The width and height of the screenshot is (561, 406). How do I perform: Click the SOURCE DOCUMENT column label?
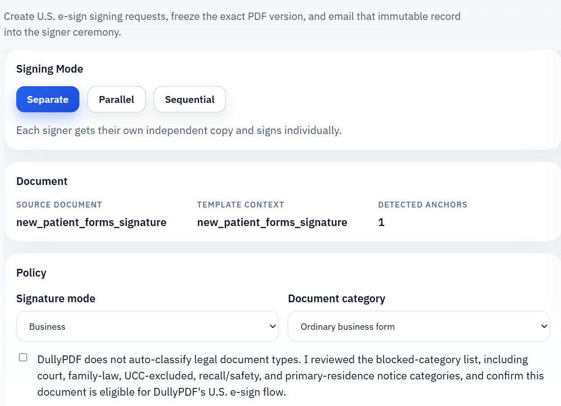point(59,204)
